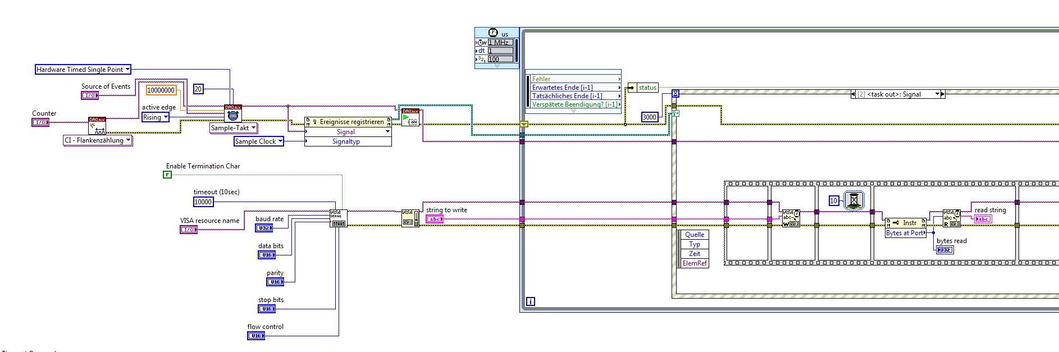Click Tatsächliches Ende [i-1] terminal
This screenshot has height=352, width=1059.
(x=576, y=96)
